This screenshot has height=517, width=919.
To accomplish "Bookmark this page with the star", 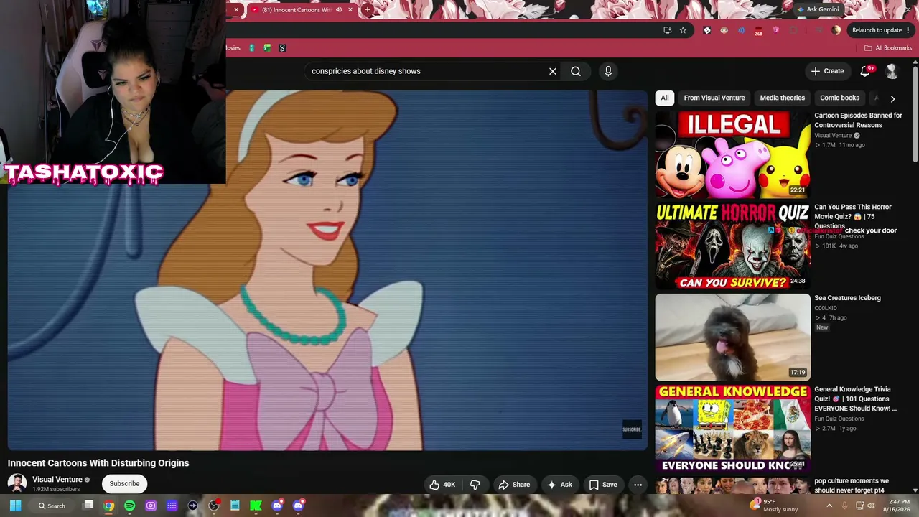I will click(x=683, y=30).
